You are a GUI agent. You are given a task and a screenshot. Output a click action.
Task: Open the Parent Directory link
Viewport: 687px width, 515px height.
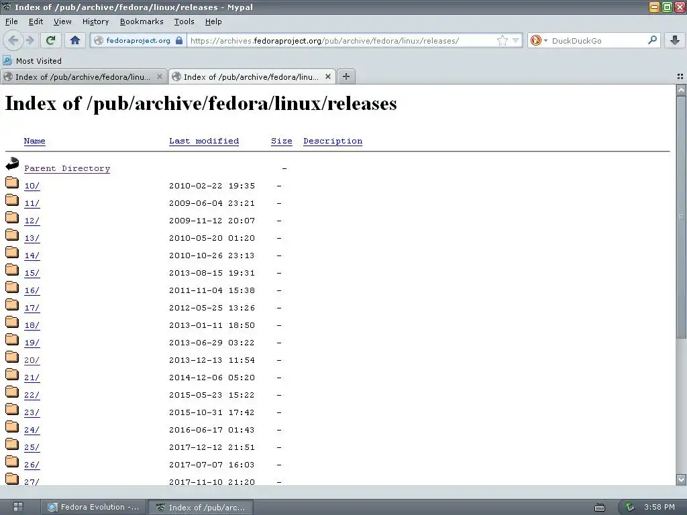click(x=67, y=168)
